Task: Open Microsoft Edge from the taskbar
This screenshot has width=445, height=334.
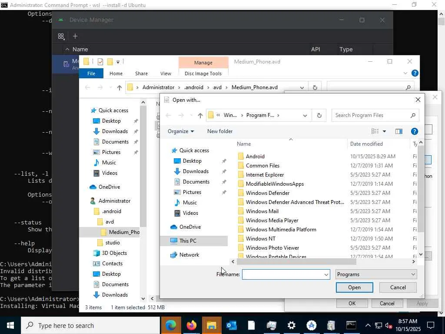Action: coord(171,325)
